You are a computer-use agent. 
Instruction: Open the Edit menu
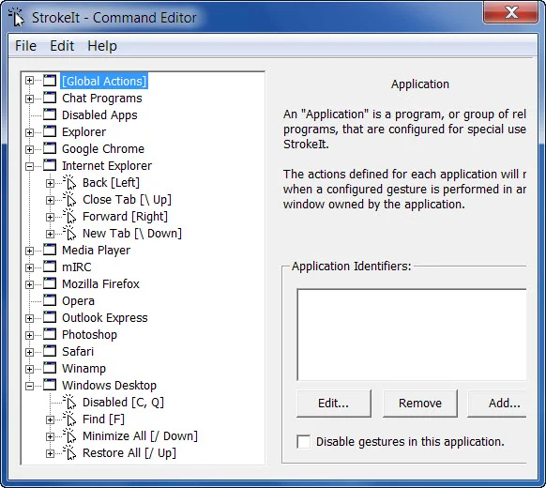point(62,46)
